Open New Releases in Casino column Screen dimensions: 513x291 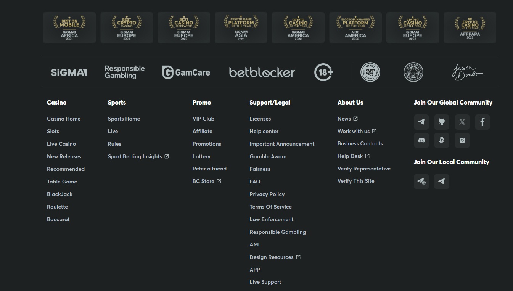click(64, 156)
